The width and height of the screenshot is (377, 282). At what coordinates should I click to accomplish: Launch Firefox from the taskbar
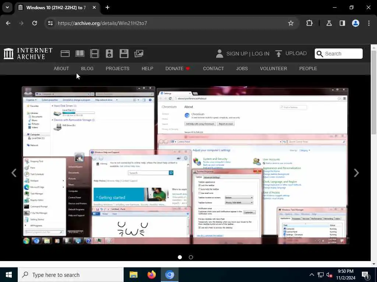click(151, 275)
